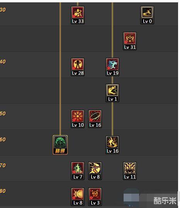
Task: Click the energy blast skill Lv 8
Action: pyautogui.click(x=78, y=197)
